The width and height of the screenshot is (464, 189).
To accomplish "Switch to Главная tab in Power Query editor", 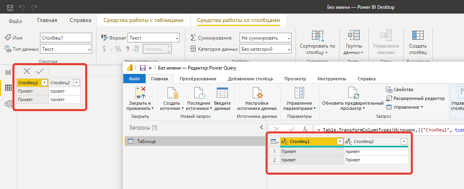I will [160, 79].
